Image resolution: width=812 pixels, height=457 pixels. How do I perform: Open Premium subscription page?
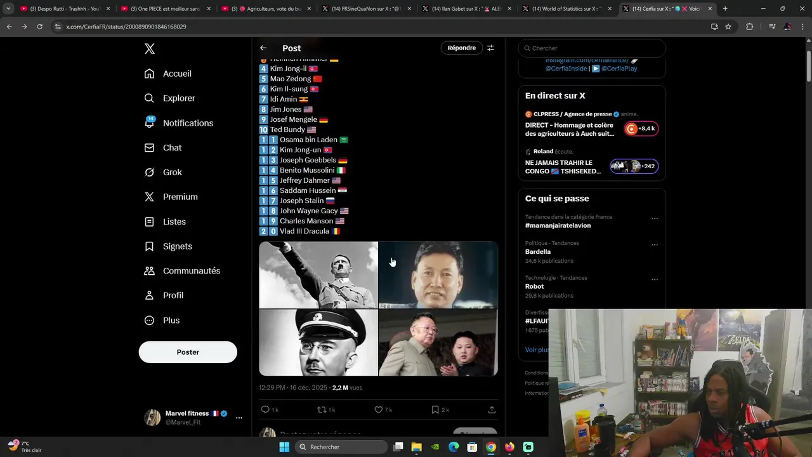[171, 197]
